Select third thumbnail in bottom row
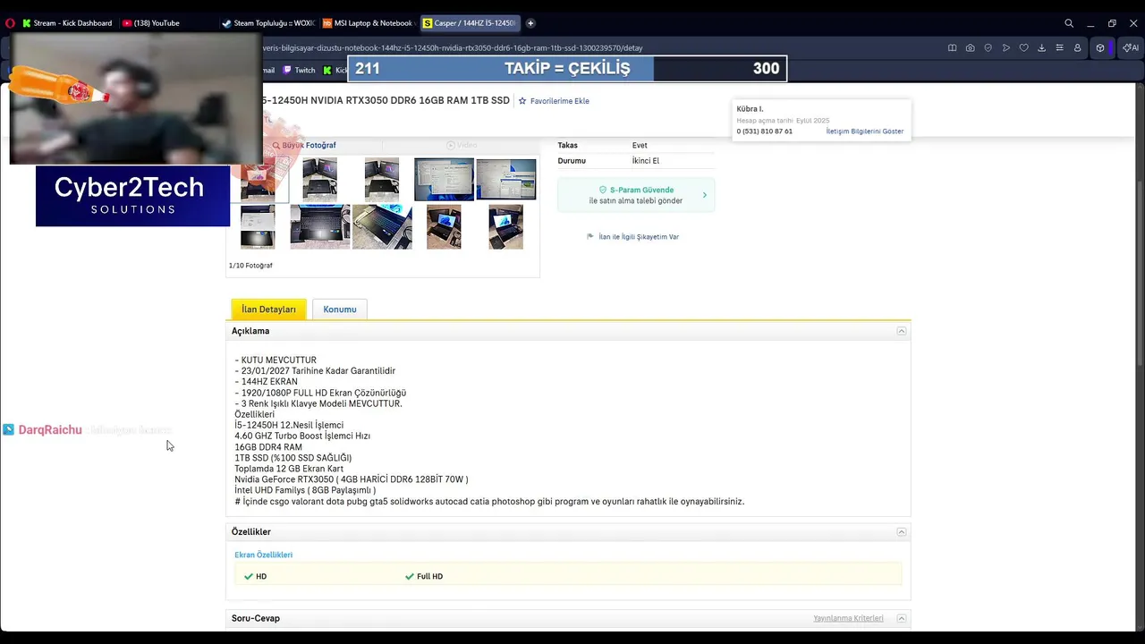Image resolution: width=1145 pixels, height=644 pixels. [382, 226]
